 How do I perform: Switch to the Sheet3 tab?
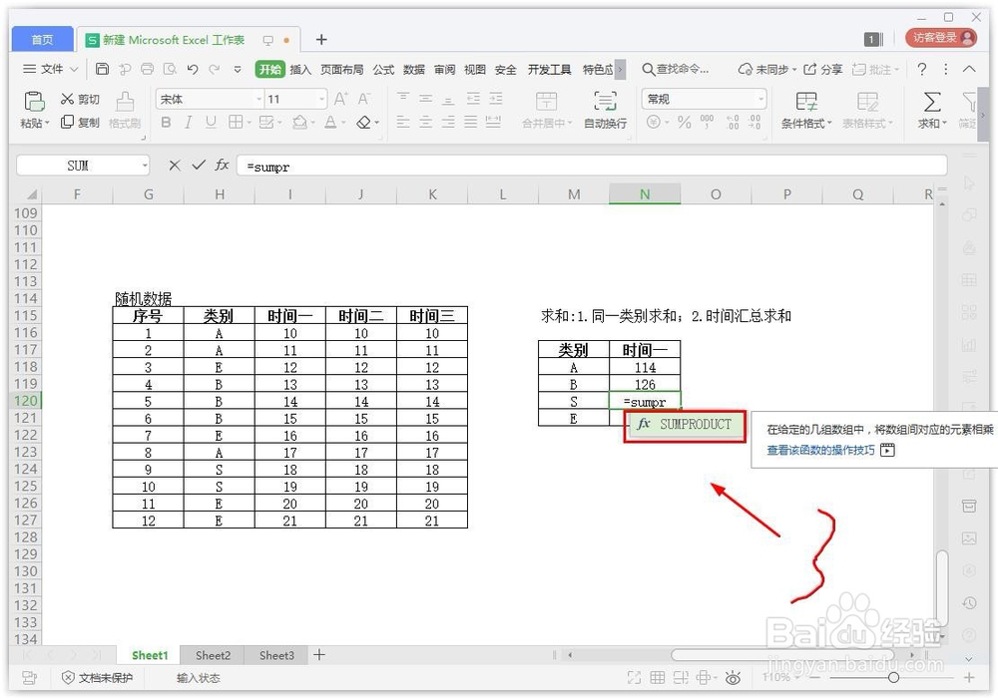(276, 655)
